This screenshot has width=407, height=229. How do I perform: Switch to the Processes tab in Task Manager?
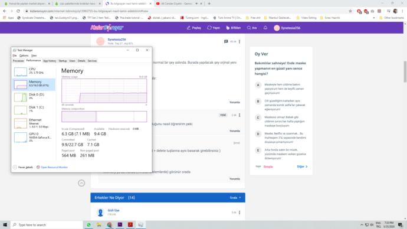click(x=18, y=61)
